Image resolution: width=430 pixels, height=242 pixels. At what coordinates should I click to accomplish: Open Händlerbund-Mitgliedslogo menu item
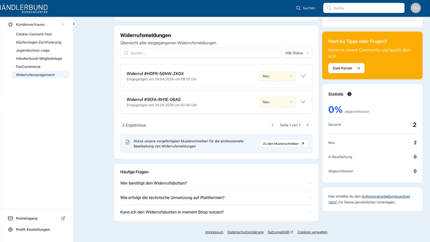[39, 59]
